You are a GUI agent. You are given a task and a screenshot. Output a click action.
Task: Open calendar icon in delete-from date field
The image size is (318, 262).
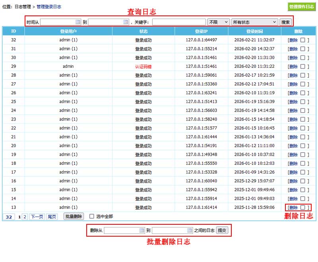142,230
